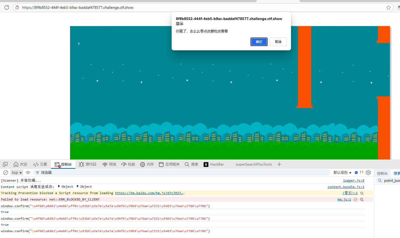400x238 pixels.
Task: Confirm the dialog with 确定 button
Action: pos(259,42)
